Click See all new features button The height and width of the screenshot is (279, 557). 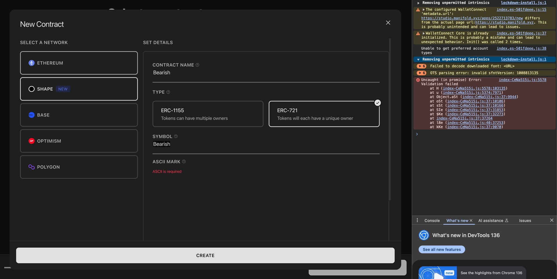[x=442, y=250]
